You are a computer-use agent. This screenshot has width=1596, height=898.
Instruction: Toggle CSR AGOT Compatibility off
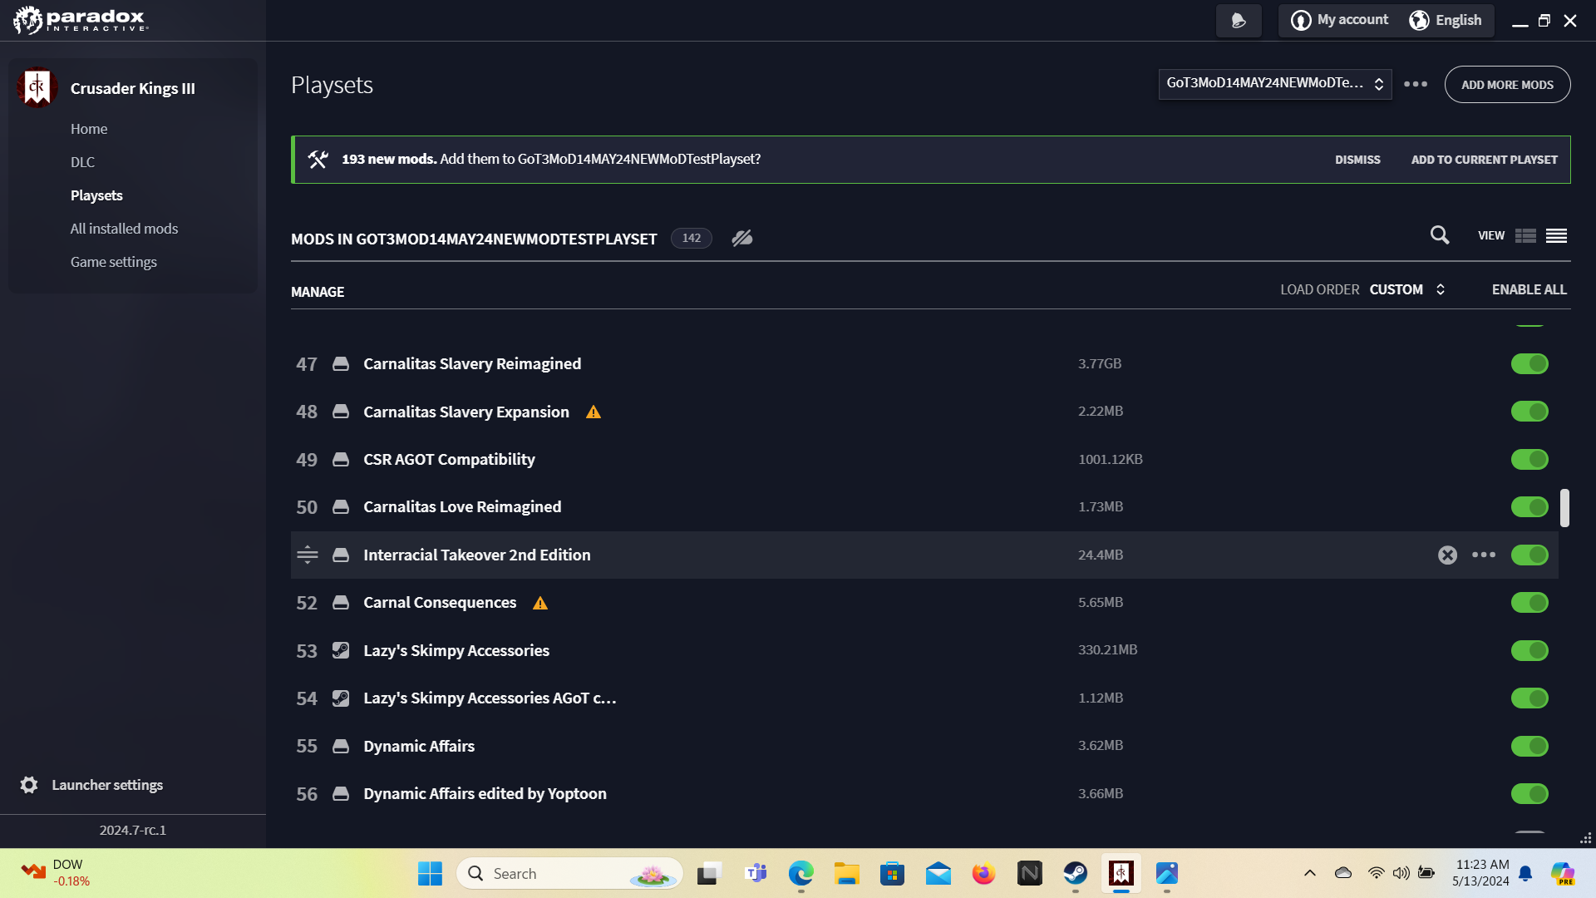point(1529,459)
